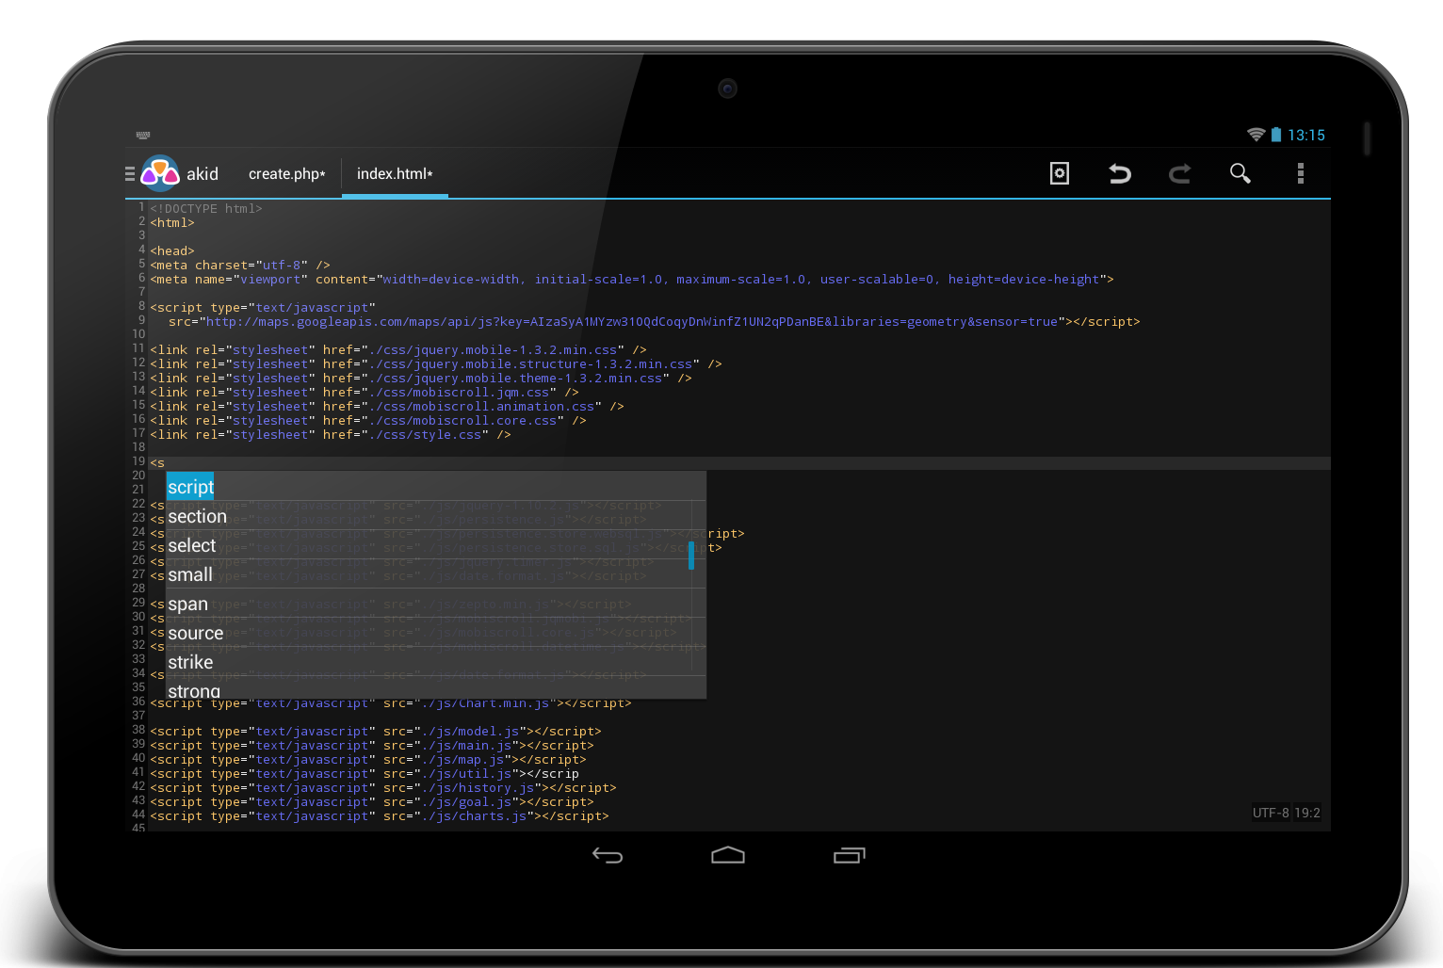This screenshot has width=1443, height=968.
Task: Tap the Android back navigation button
Action: click(608, 855)
